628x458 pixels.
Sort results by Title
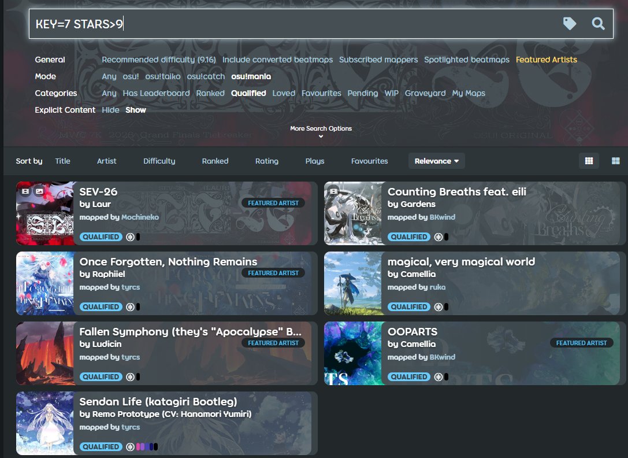click(x=62, y=161)
